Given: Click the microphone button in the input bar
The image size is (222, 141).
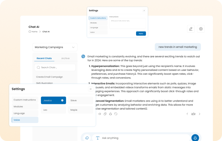Looking at the screenshot, I should 194,138.
